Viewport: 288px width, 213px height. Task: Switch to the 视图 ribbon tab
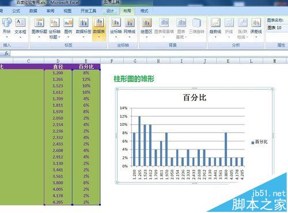(x=67, y=11)
